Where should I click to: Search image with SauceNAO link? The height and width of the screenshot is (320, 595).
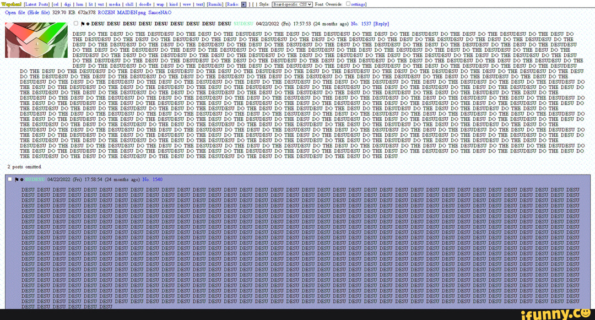point(160,12)
